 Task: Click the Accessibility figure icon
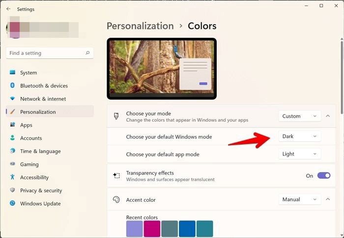point(12,177)
